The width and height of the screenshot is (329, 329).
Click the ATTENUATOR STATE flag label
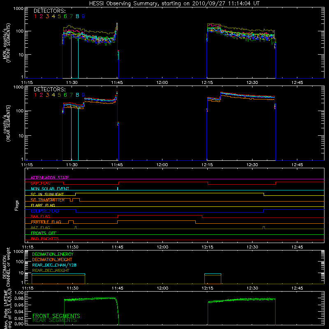click(50, 178)
